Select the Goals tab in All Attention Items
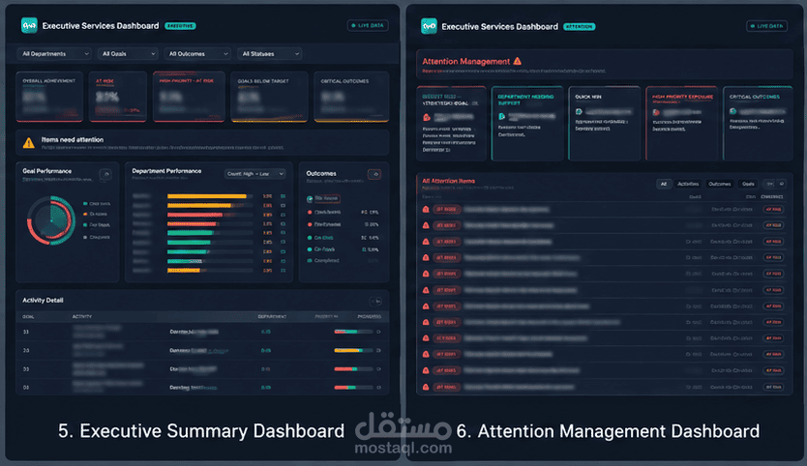Screen dimensions: 807x466 [x=748, y=184]
